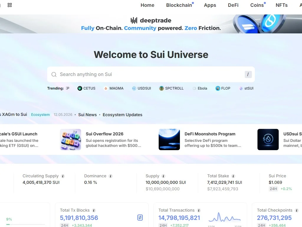This screenshot has height=227, width=302.
Task: Select trending coin SPCTROLL
Action: pos(171,88)
